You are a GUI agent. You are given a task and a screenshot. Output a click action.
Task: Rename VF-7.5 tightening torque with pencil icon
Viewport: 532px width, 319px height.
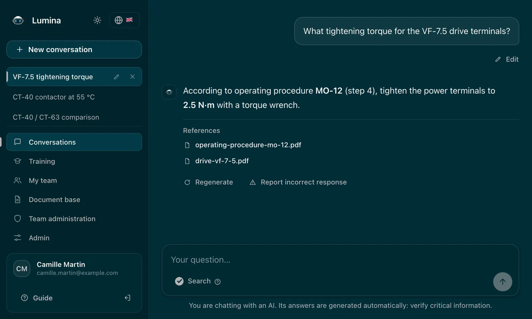(116, 77)
